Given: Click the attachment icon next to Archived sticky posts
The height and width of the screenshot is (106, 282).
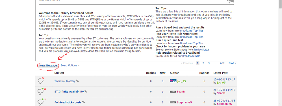Looking at the screenshot, I should tap(83, 102).
